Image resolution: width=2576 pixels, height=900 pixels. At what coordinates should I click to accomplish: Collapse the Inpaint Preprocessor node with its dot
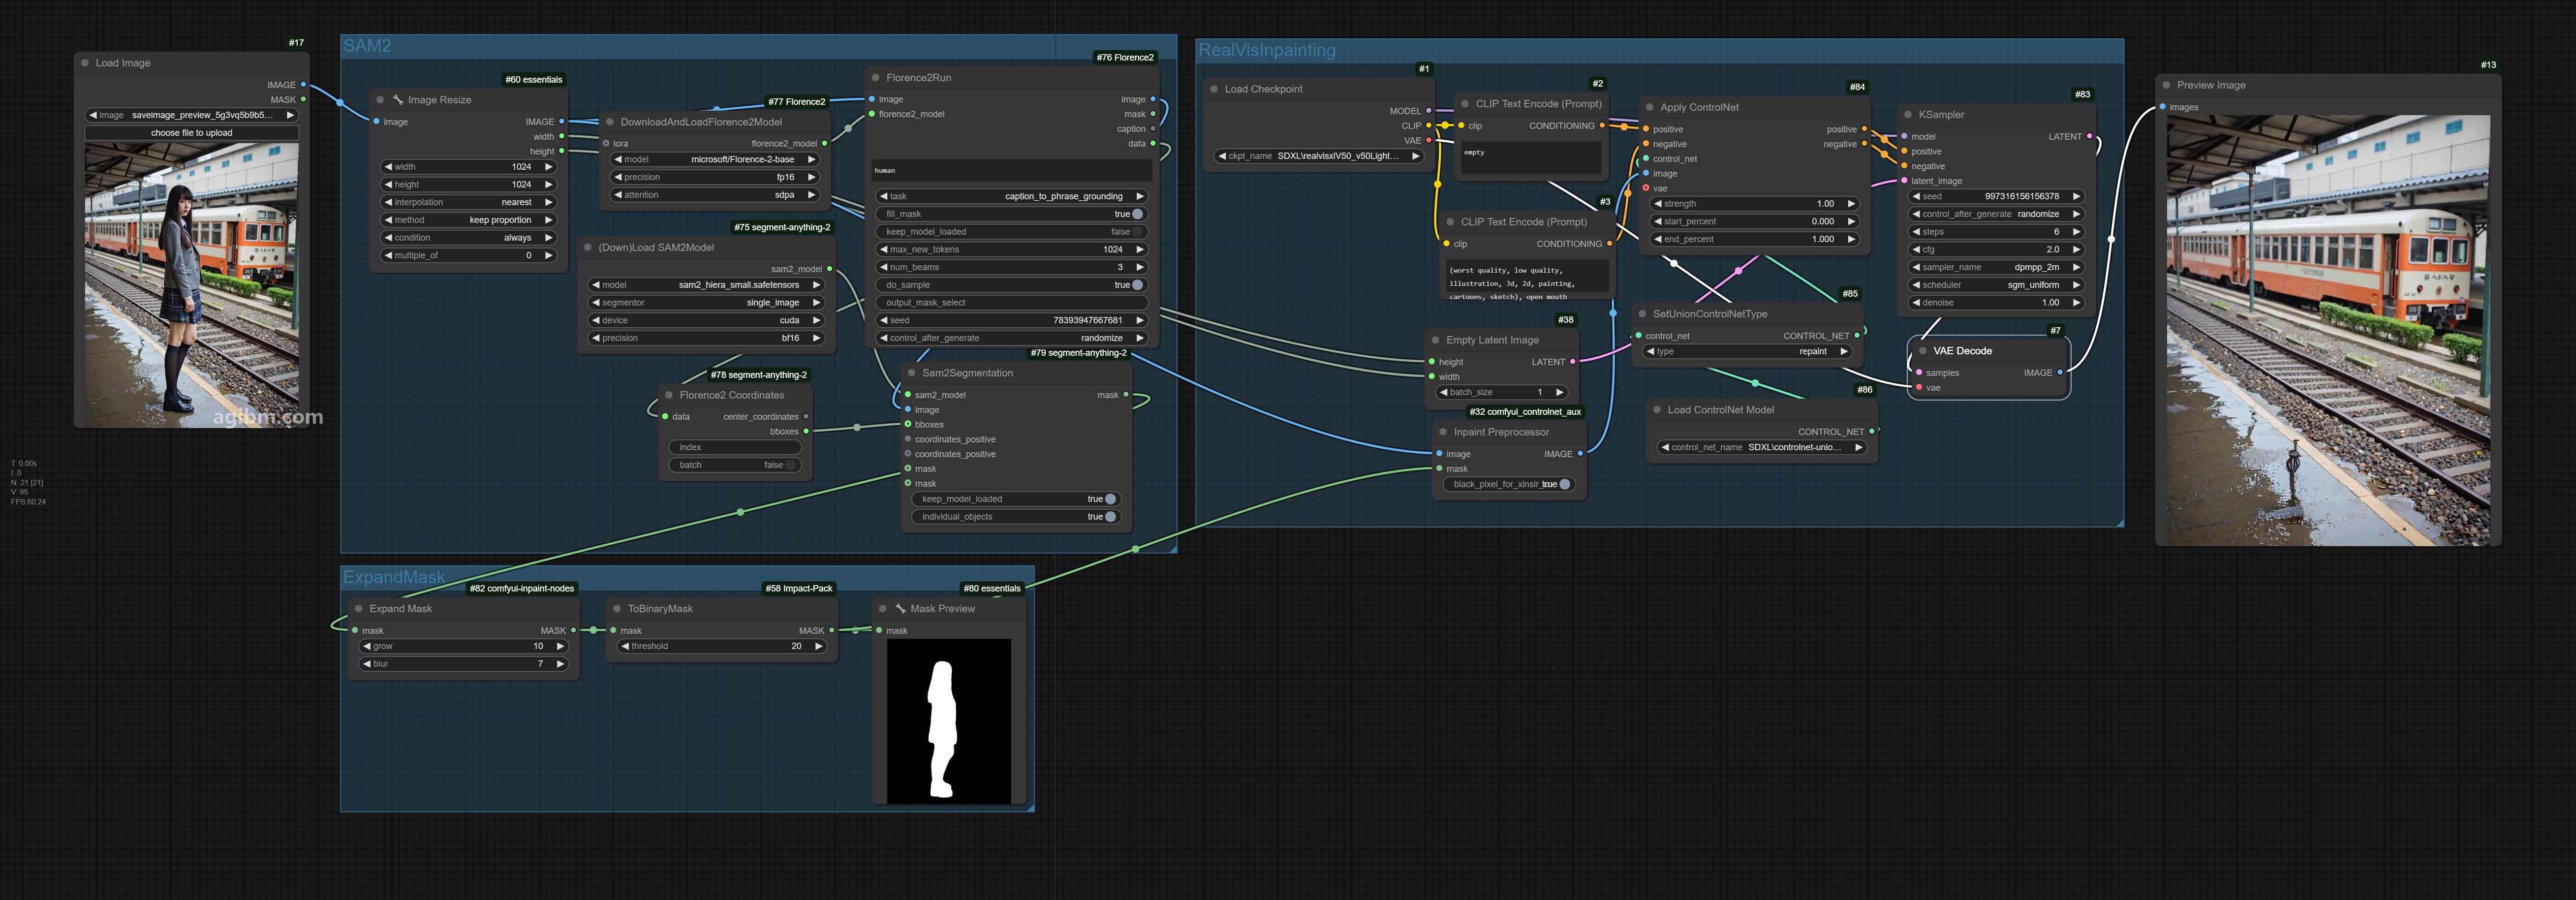(x=1443, y=432)
